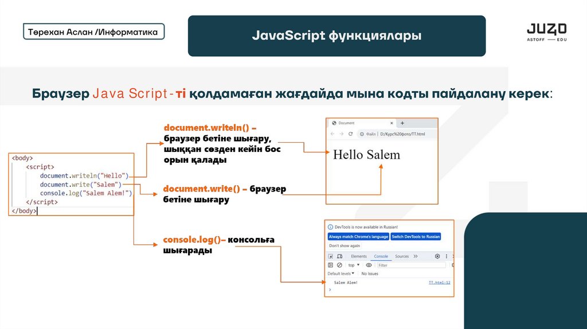Click the browser forward arrow

pos(342,134)
